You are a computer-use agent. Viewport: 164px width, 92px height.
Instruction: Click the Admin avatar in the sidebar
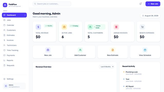pos(6,86)
